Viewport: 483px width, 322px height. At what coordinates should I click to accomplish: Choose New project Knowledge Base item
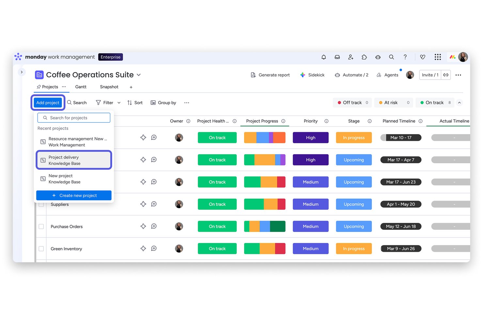point(74,179)
